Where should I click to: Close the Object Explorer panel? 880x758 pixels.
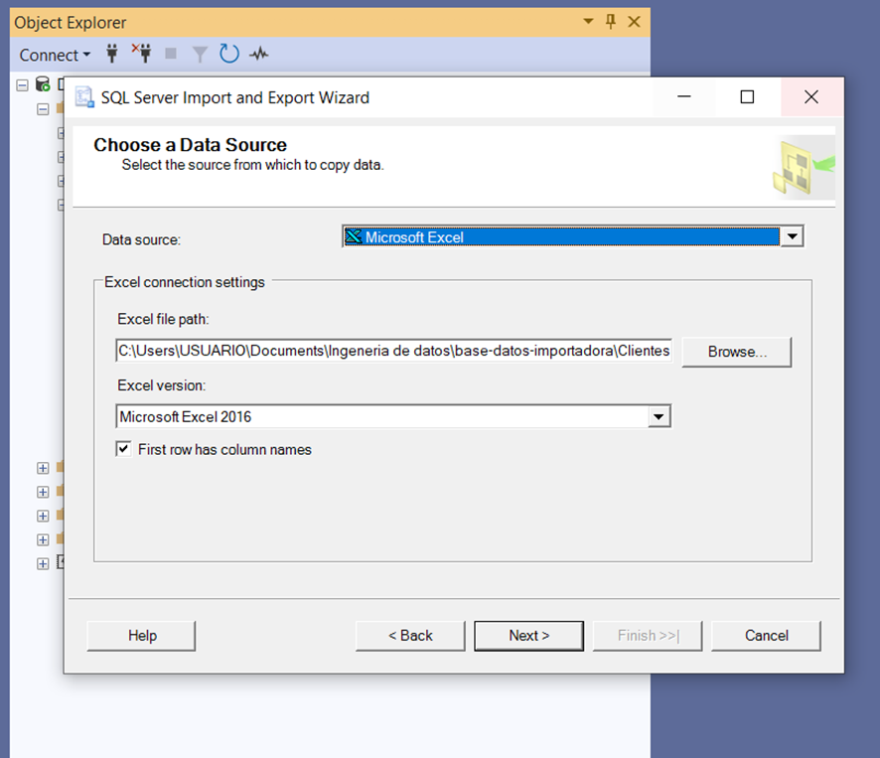(635, 22)
